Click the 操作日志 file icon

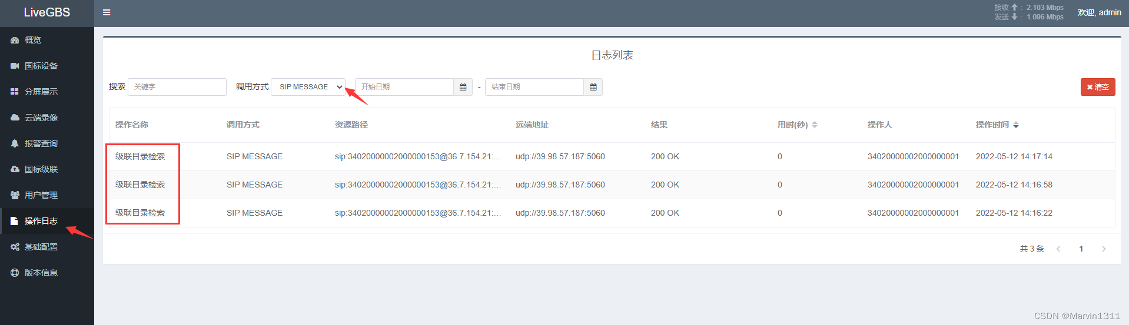coord(15,221)
